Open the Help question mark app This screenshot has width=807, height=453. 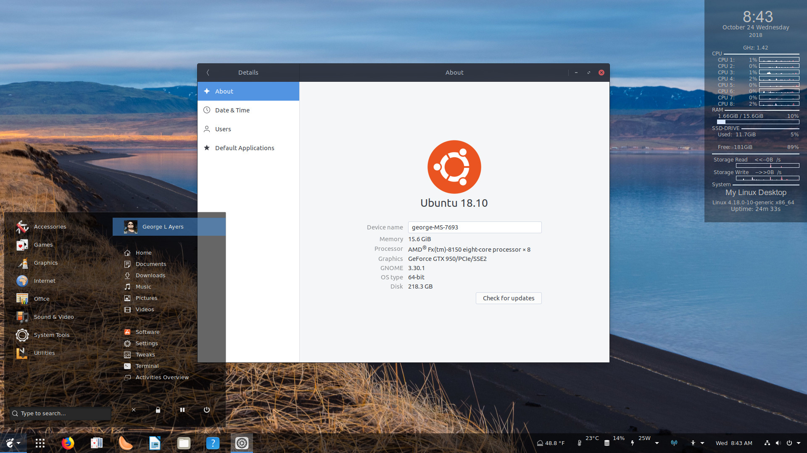pyautogui.click(x=213, y=443)
